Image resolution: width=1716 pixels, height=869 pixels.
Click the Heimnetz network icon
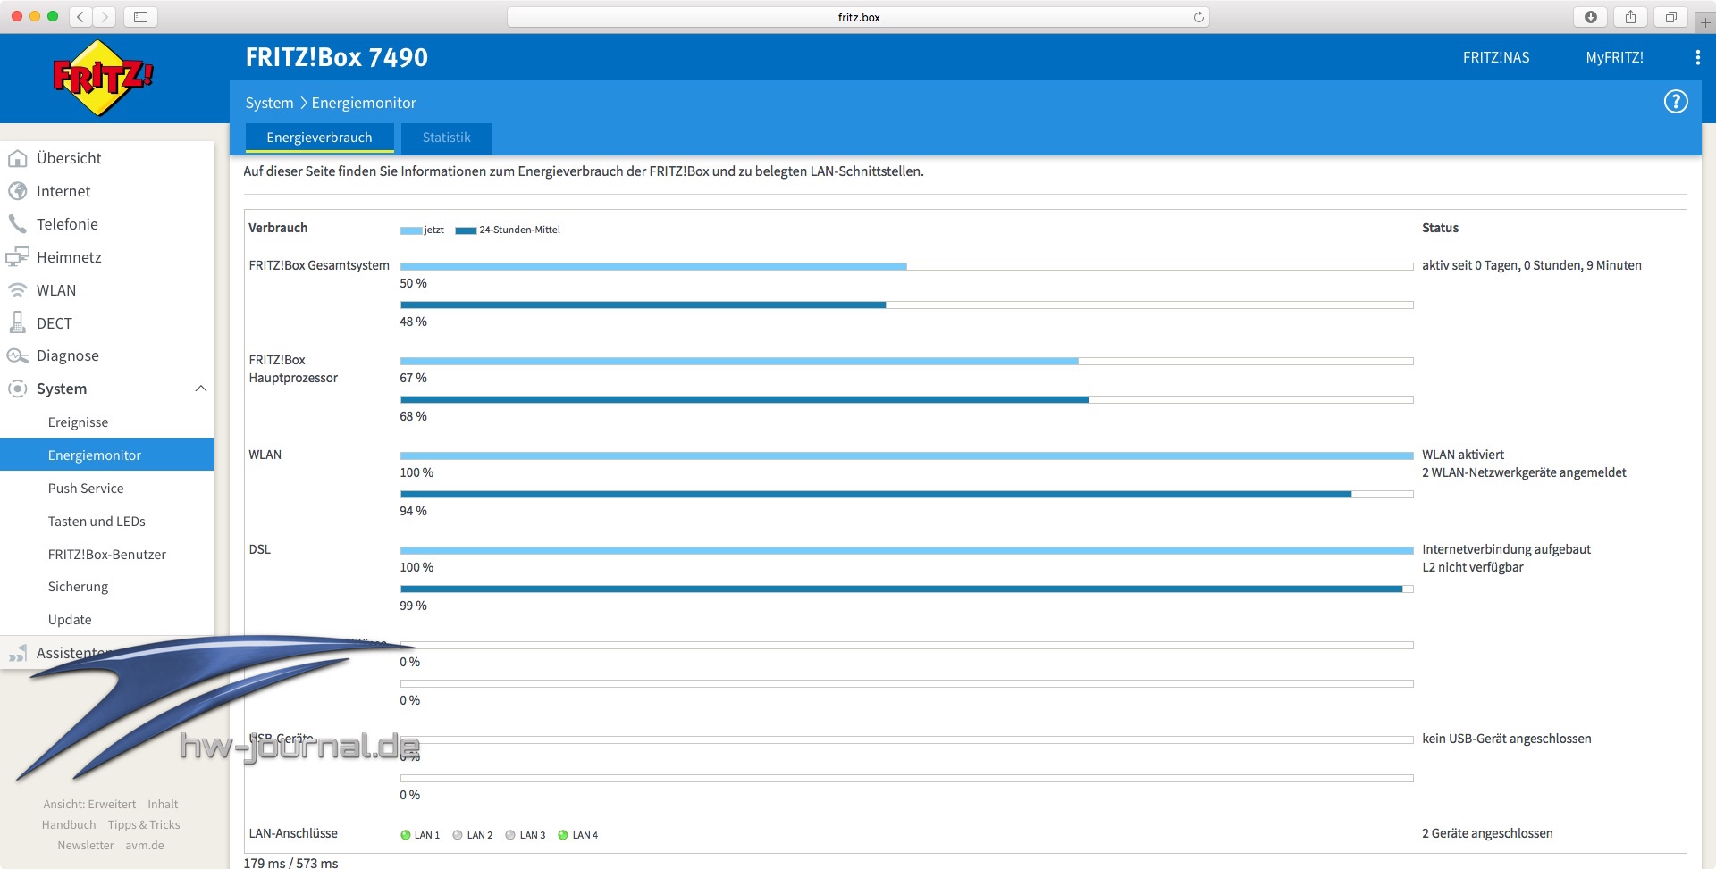[17, 257]
